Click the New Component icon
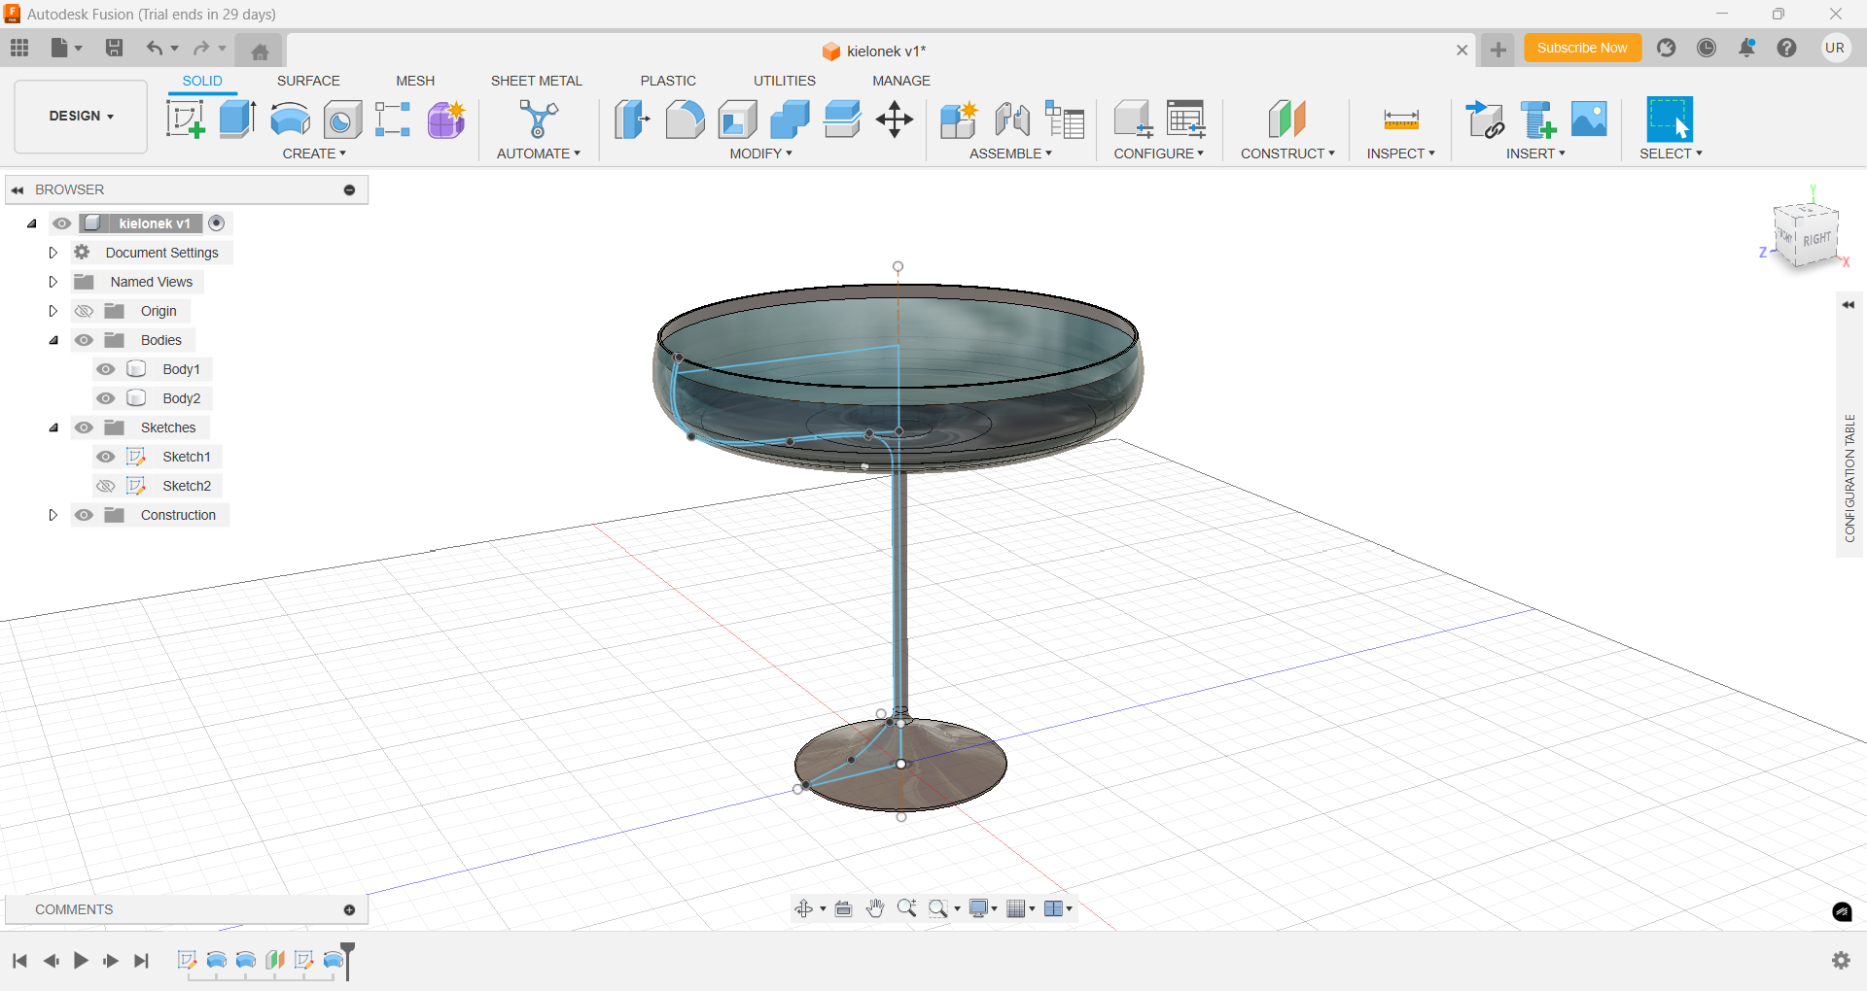The image size is (1867, 991). coord(959,120)
